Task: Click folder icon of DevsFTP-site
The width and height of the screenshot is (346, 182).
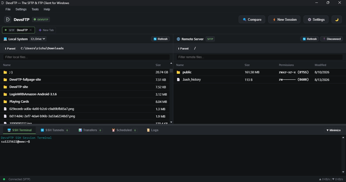Action: point(5,87)
